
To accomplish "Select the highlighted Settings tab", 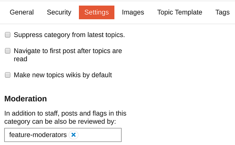I will [x=97, y=12].
